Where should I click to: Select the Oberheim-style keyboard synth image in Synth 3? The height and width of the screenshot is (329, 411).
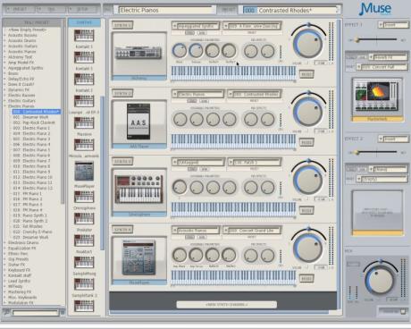[x=138, y=190]
